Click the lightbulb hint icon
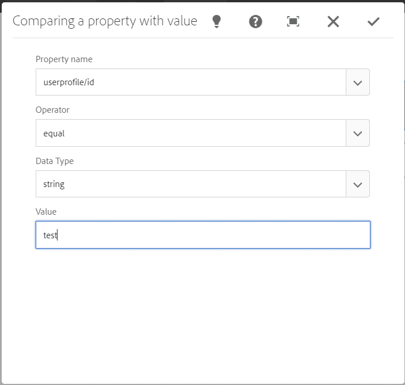Image resolution: width=405 pixels, height=385 pixels. (x=216, y=21)
